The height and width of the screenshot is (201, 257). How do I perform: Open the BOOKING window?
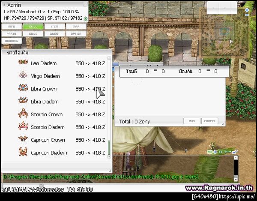point(12,41)
